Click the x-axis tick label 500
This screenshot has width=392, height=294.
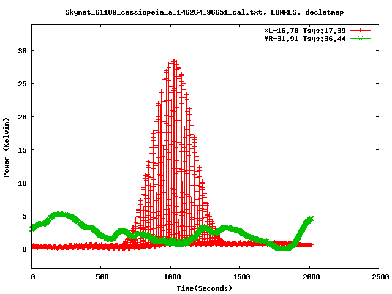(x=102, y=277)
